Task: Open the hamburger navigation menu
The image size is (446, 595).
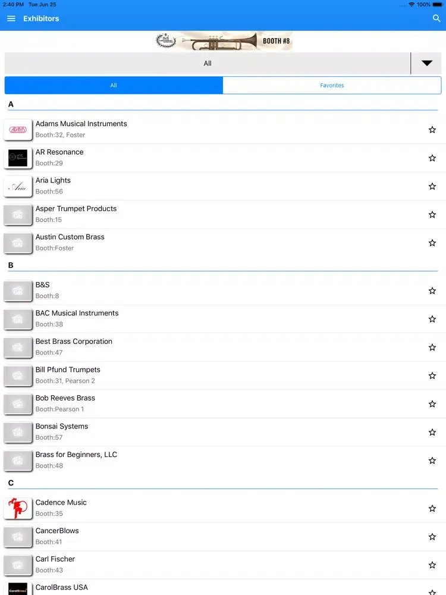Action: coord(11,18)
